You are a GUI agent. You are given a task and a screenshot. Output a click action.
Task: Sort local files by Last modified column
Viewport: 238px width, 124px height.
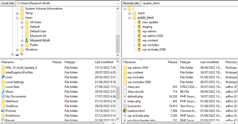pyautogui.click(x=105, y=62)
